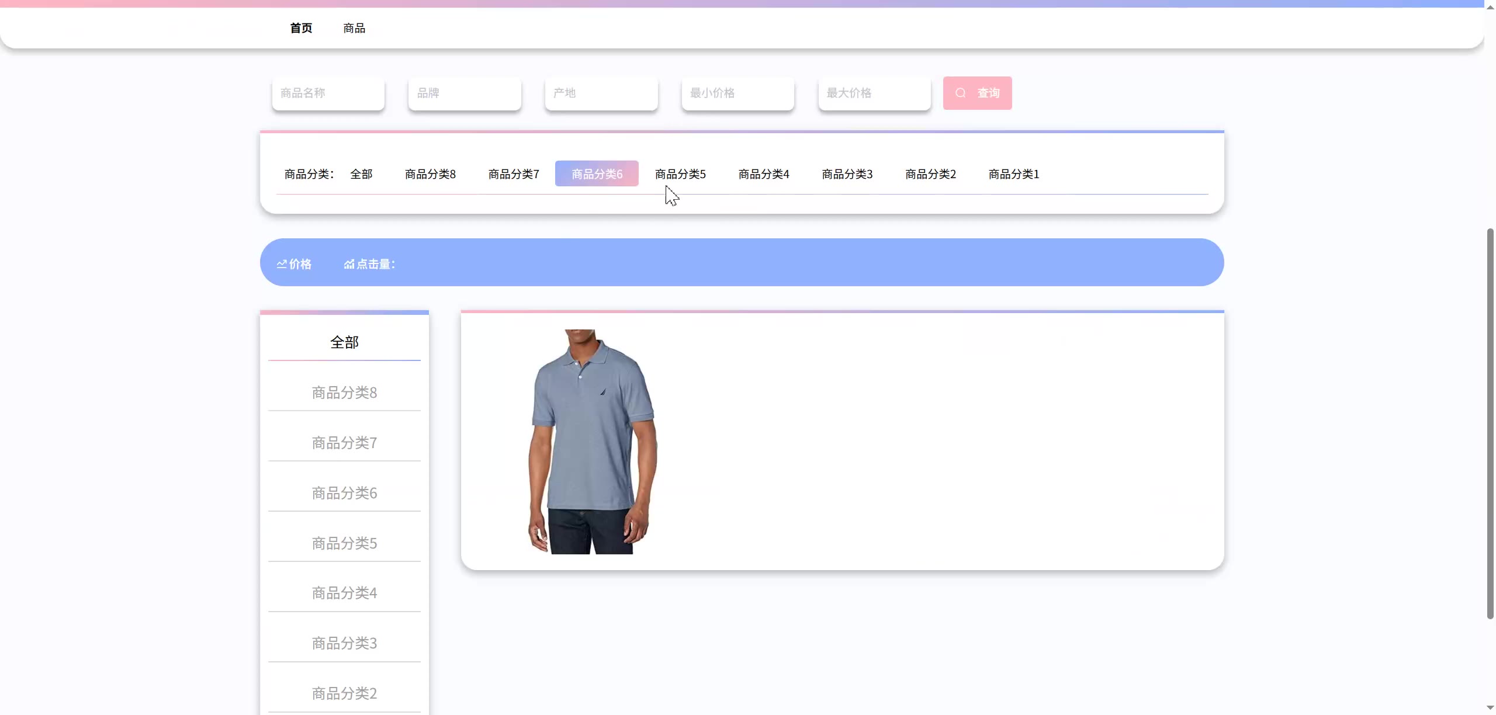1496x715 pixels.
Task: Click the highlighted 商品分类6 filter chip
Action: (597, 174)
